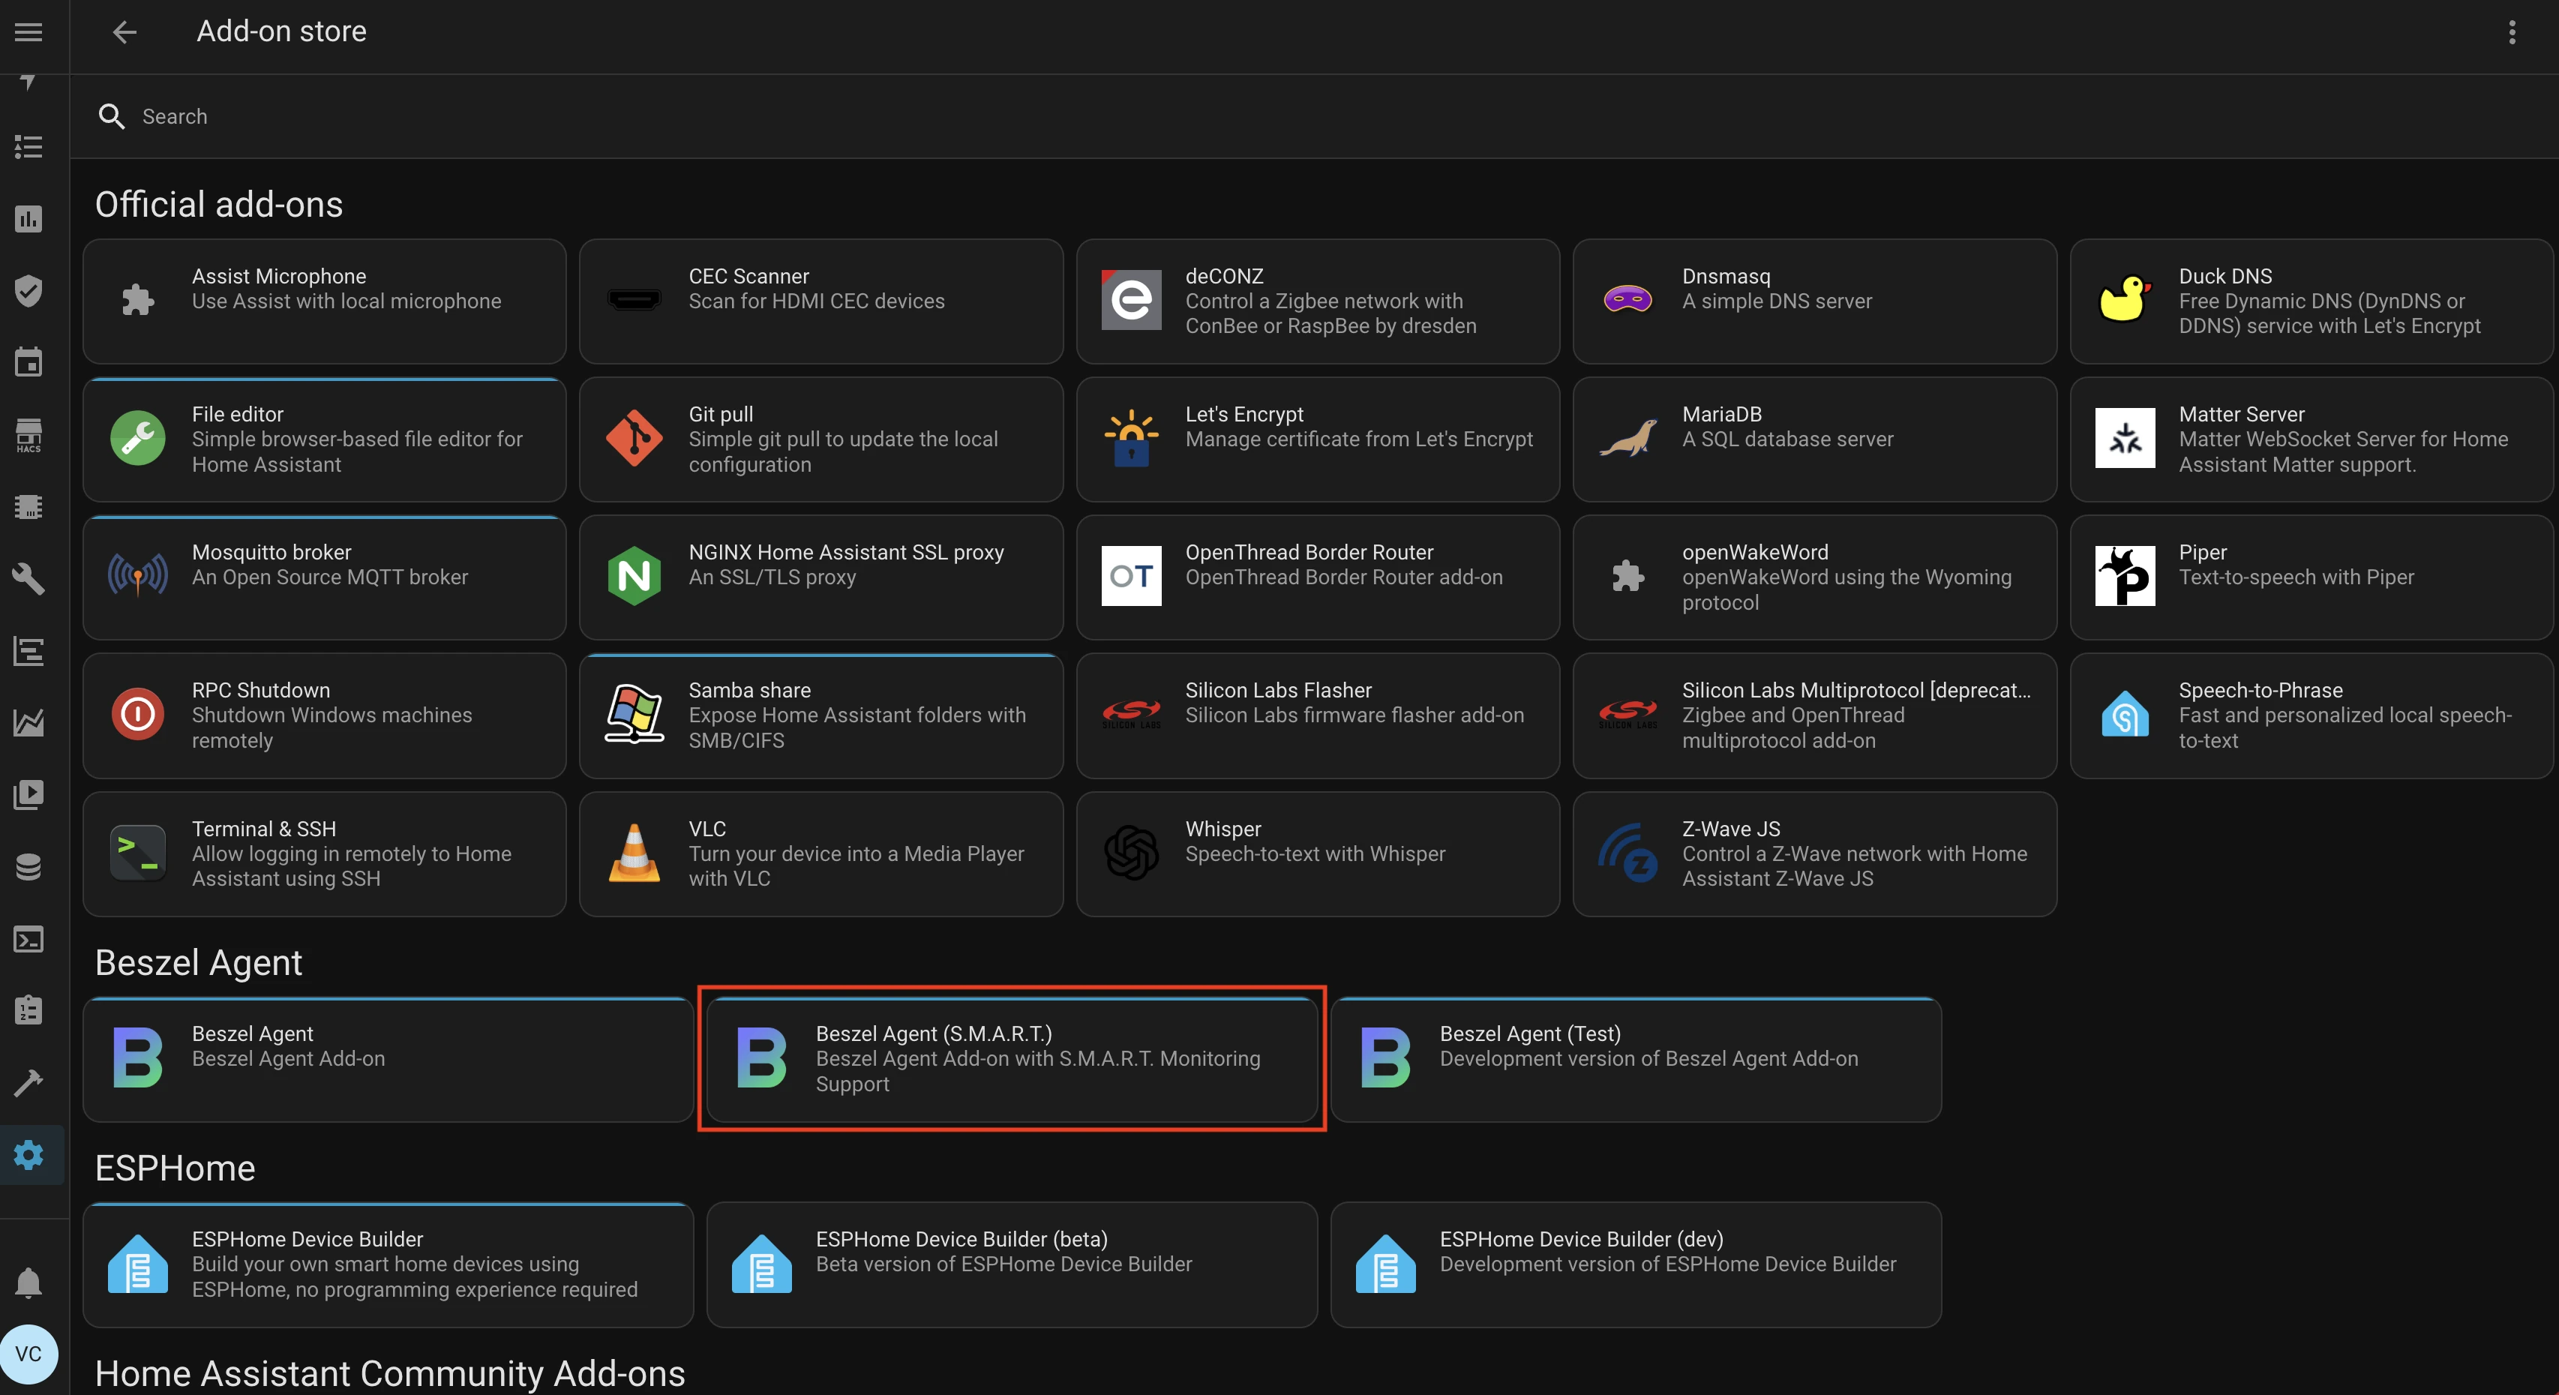The height and width of the screenshot is (1395, 2559).
Task: Open the shield check sidebar icon
Action: 28,290
